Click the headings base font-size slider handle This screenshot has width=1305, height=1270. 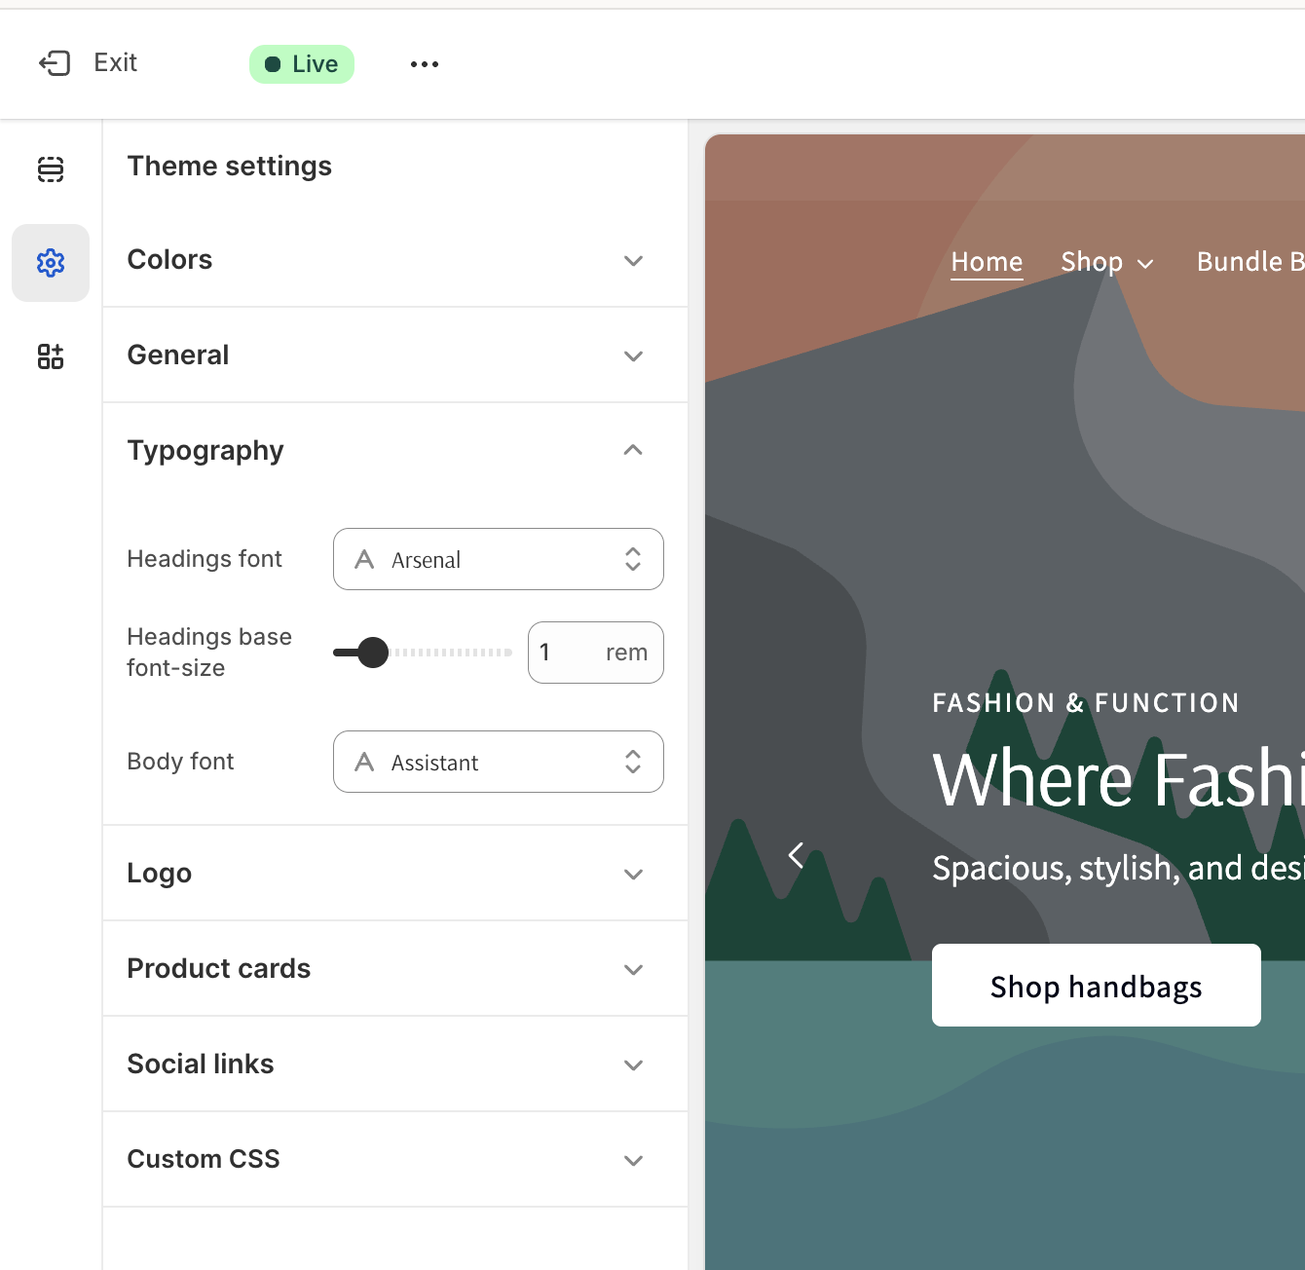[x=372, y=653]
